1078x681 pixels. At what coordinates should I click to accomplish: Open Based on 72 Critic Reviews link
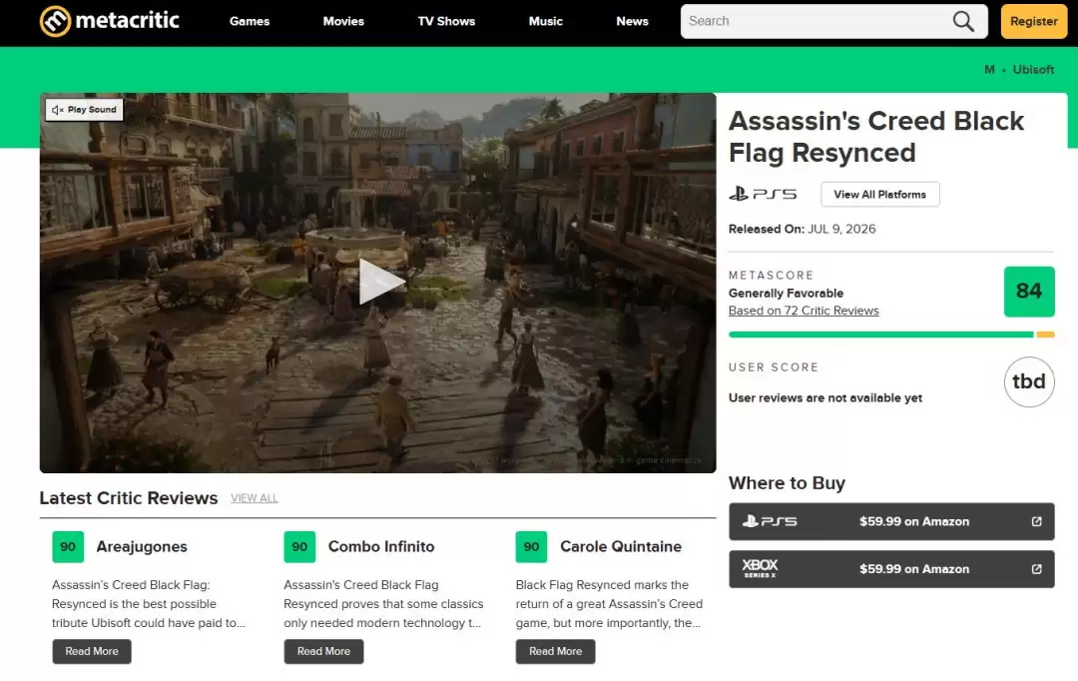pyautogui.click(x=803, y=311)
